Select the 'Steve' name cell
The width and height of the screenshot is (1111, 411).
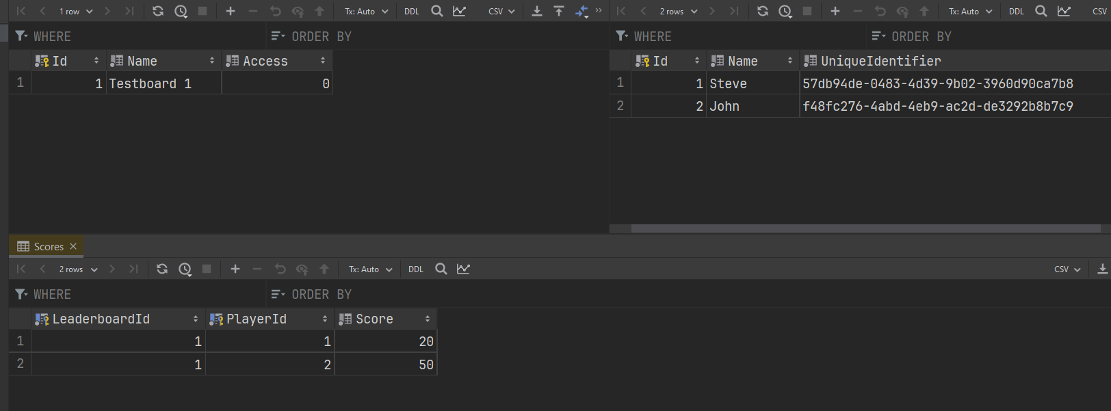pos(753,83)
